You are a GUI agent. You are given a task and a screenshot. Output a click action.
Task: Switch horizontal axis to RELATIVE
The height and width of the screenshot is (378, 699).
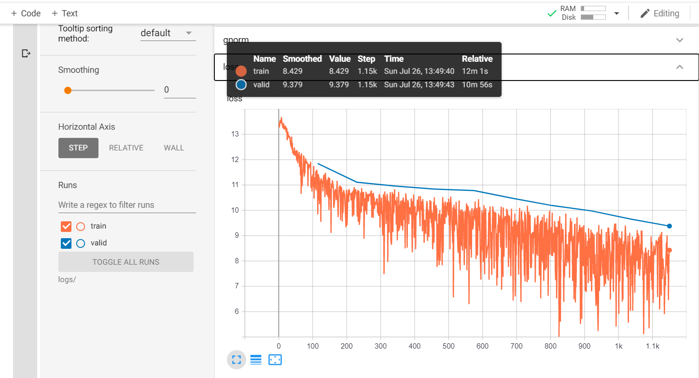(x=126, y=148)
